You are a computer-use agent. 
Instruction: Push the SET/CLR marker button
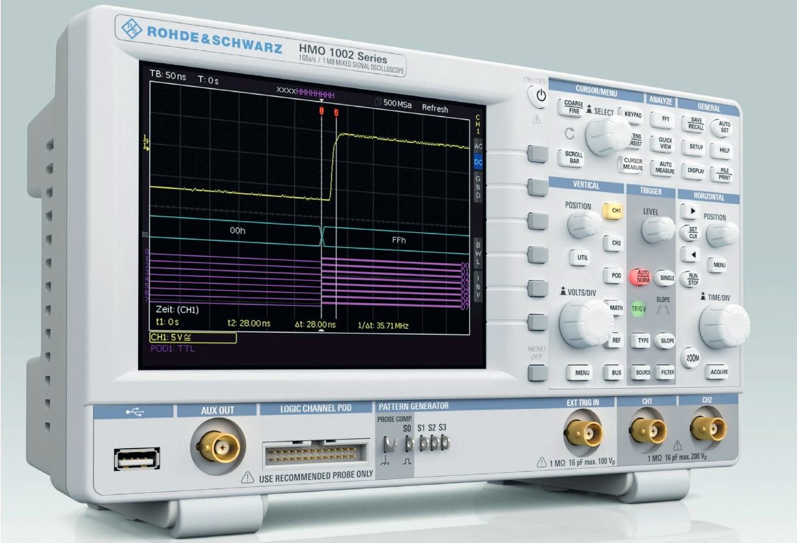point(690,233)
